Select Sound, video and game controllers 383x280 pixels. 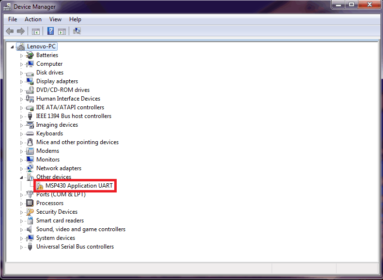pyautogui.click(x=80, y=229)
